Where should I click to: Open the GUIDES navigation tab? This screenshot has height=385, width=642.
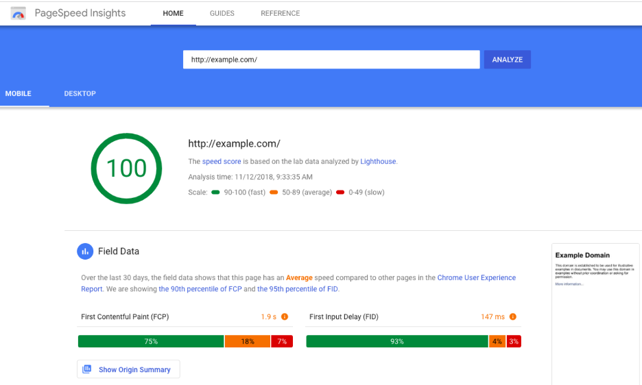click(222, 13)
